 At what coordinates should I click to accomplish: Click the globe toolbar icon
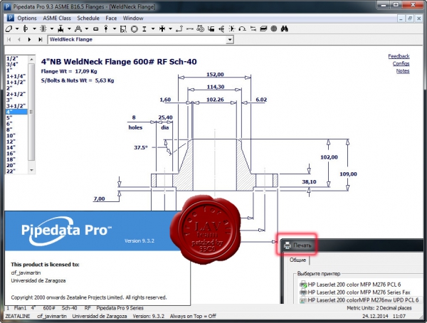274,28
